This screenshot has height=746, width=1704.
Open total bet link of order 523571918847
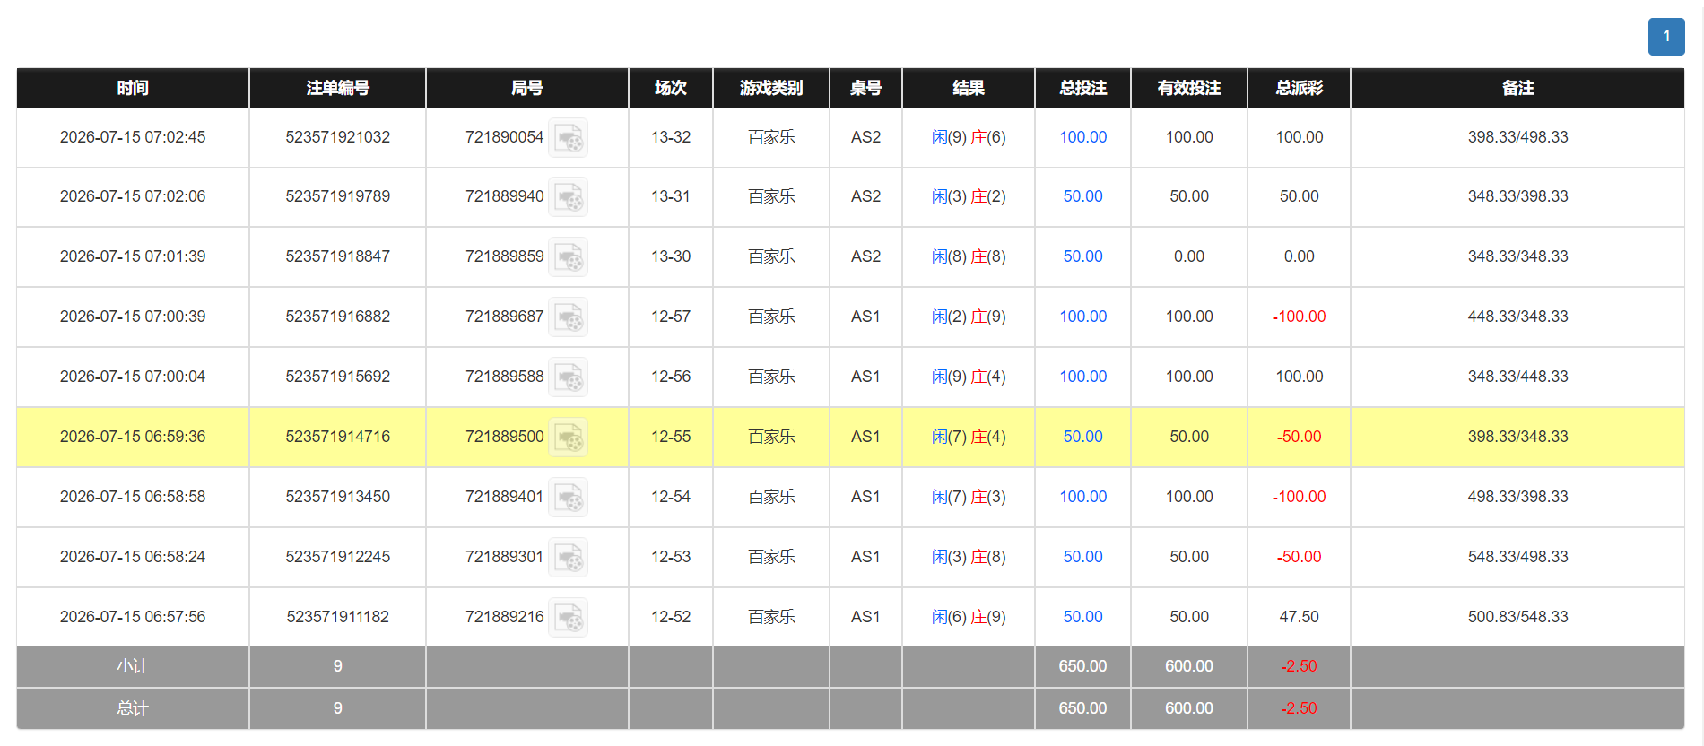click(1082, 256)
